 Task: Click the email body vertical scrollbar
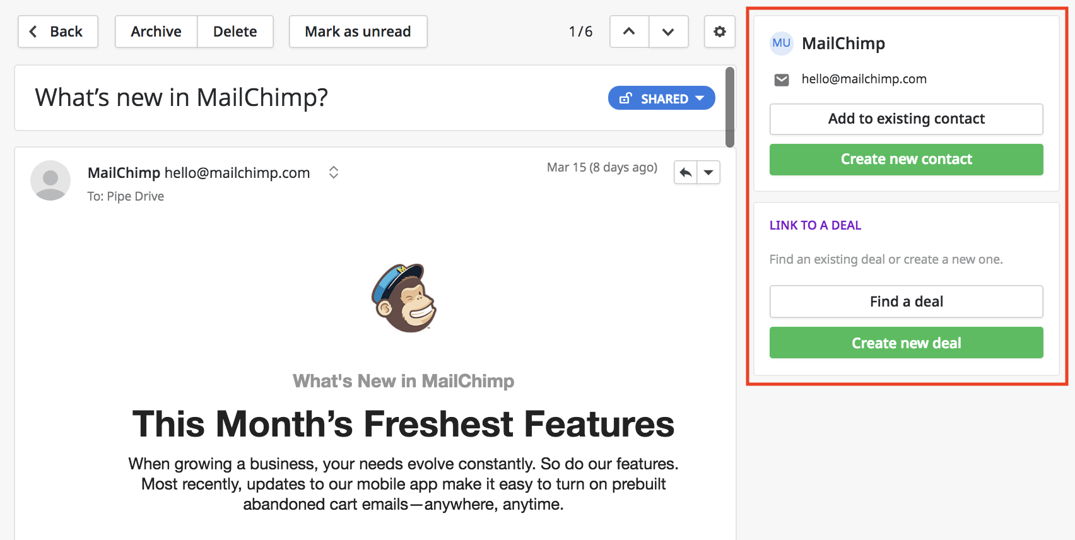pyautogui.click(x=730, y=107)
